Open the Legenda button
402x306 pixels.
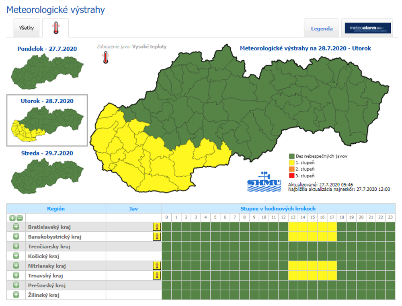tap(322, 29)
